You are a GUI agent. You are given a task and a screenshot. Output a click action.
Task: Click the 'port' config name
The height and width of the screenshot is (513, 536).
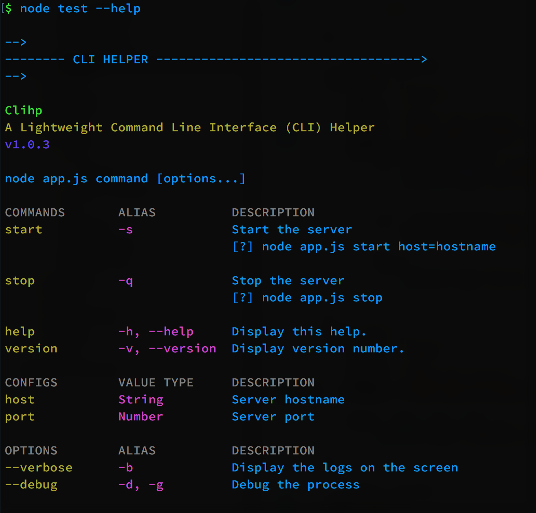pyautogui.click(x=20, y=417)
